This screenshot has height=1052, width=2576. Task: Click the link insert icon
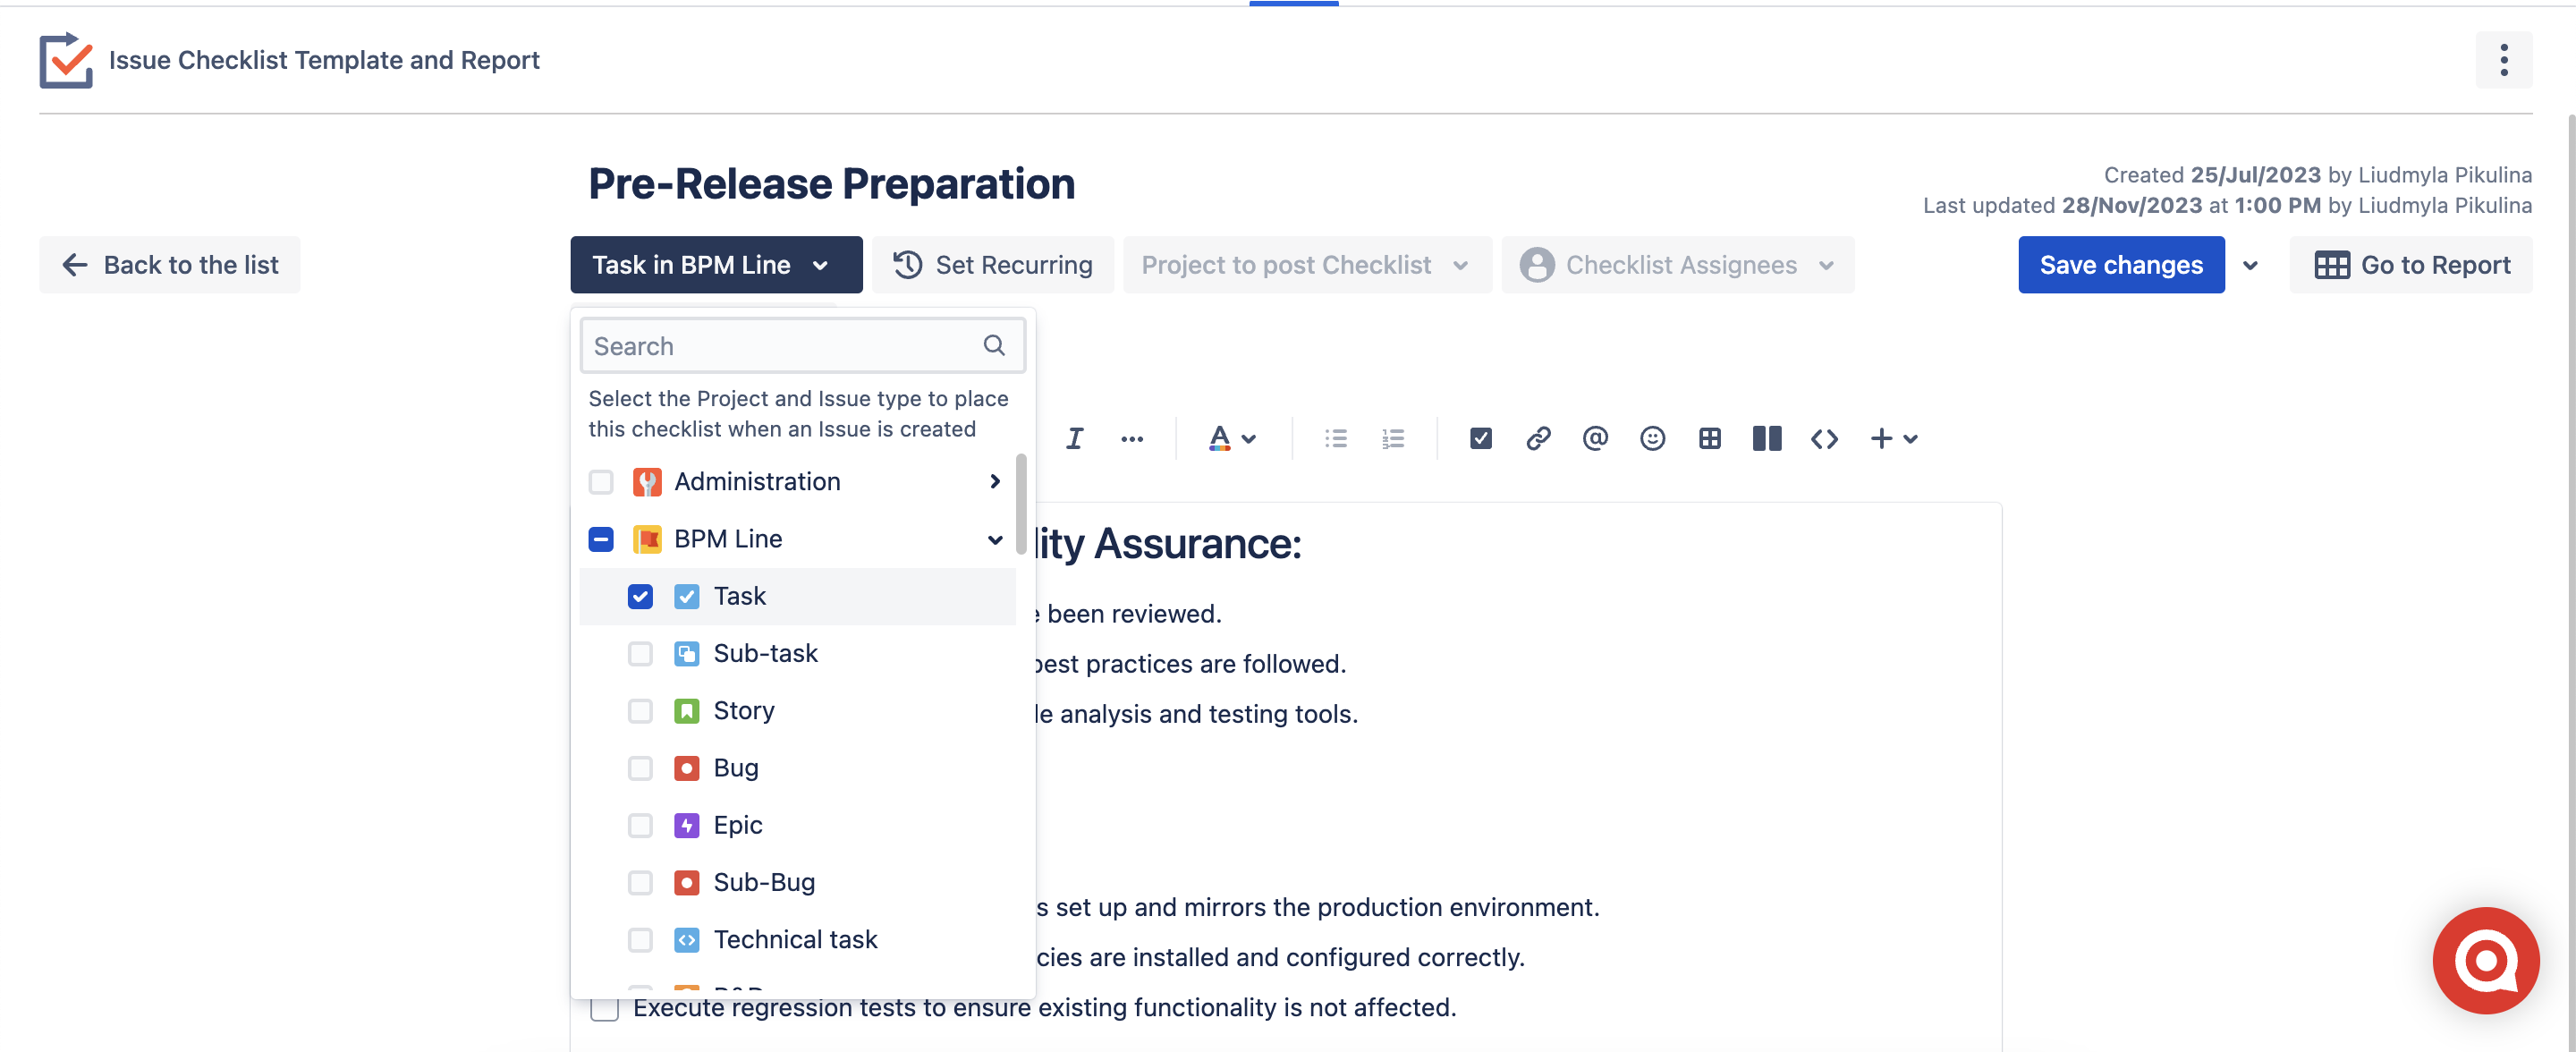1538,438
